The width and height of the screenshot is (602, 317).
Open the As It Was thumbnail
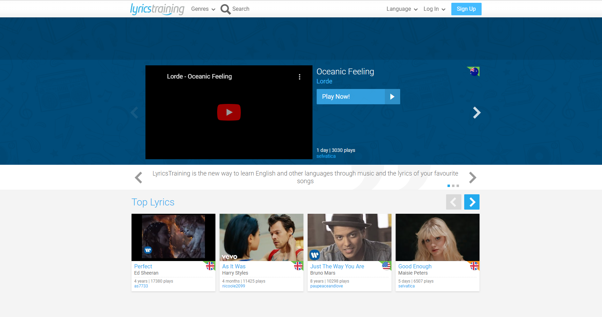(261, 237)
